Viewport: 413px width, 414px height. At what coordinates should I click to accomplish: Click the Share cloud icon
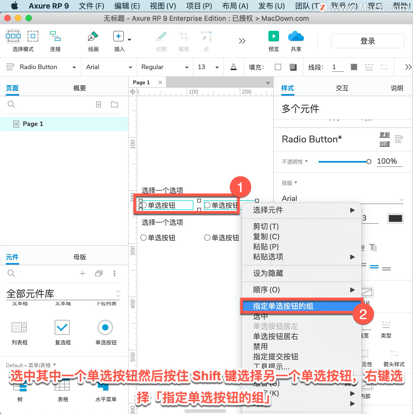pyautogui.click(x=296, y=36)
